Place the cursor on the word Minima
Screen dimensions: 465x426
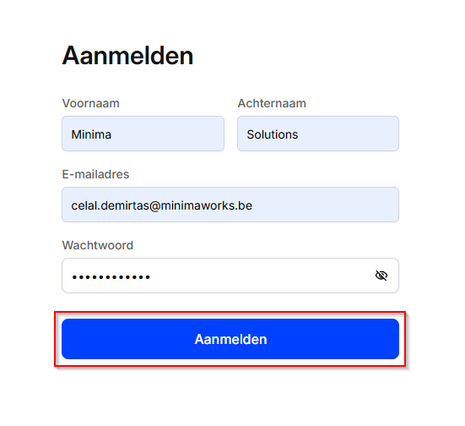91,134
